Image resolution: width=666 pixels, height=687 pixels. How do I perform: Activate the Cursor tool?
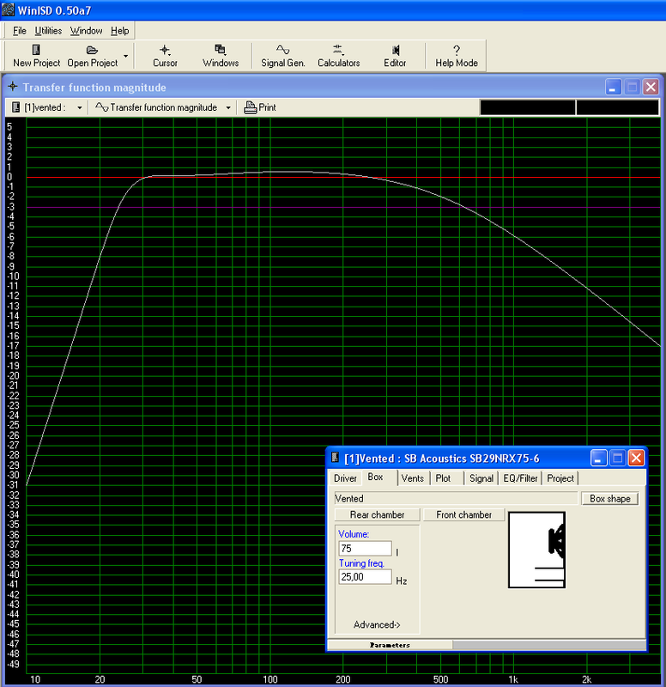tap(165, 56)
